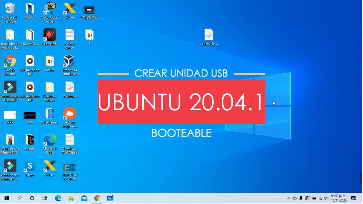Launch Skype from desktop
The image size is (363, 204).
click(30, 169)
